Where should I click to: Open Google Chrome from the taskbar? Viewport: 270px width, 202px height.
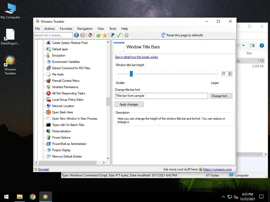pyautogui.click(x=32, y=197)
